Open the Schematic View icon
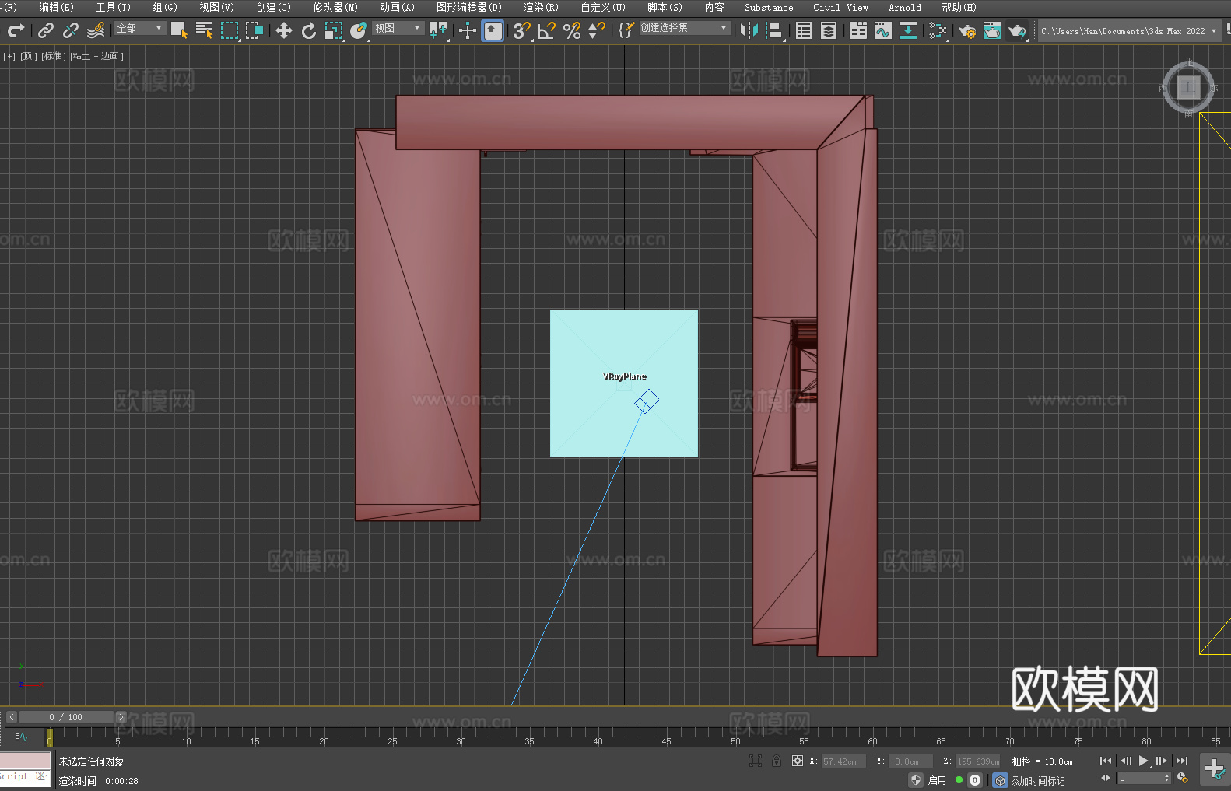Image resolution: width=1231 pixels, height=791 pixels. pos(938,30)
